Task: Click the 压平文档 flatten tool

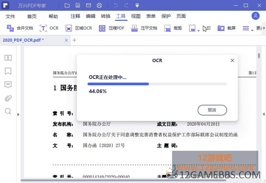Action: pyautogui.click(x=144, y=28)
